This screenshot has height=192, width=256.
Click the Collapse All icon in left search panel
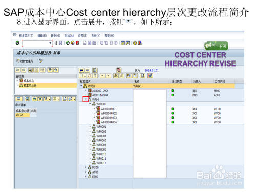(56, 70)
